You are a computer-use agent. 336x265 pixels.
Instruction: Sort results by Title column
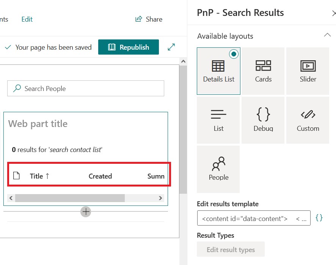39,176
